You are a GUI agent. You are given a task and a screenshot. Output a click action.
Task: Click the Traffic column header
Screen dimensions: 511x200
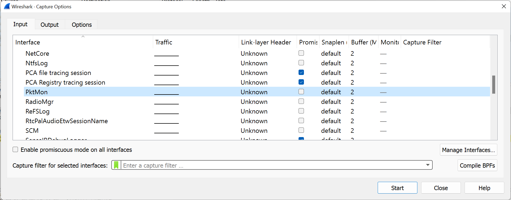(x=196, y=42)
